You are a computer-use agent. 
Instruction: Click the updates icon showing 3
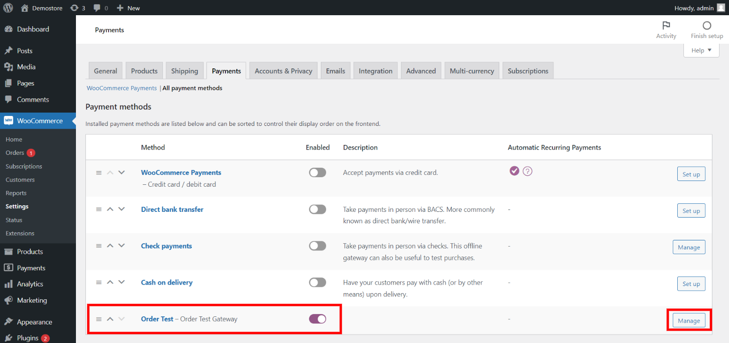pyautogui.click(x=74, y=8)
